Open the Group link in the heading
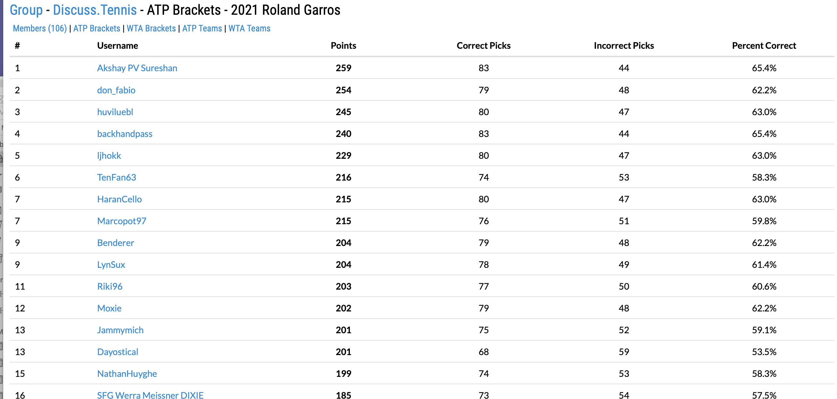The height and width of the screenshot is (399, 837). pyautogui.click(x=26, y=10)
